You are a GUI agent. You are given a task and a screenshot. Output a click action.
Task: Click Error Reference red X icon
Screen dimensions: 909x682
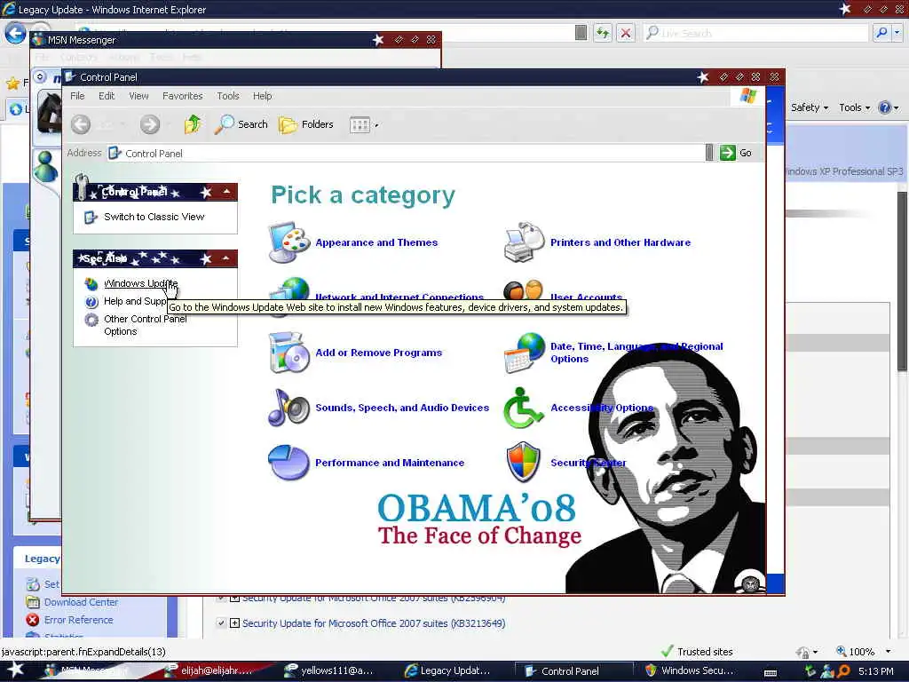[x=33, y=620]
